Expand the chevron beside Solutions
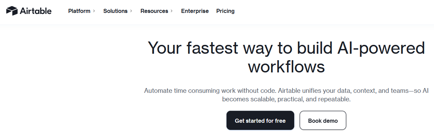The image size is (434, 136). [x=131, y=11]
